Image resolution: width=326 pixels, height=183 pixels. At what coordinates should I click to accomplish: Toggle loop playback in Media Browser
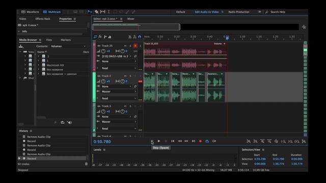(x=62, y=123)
